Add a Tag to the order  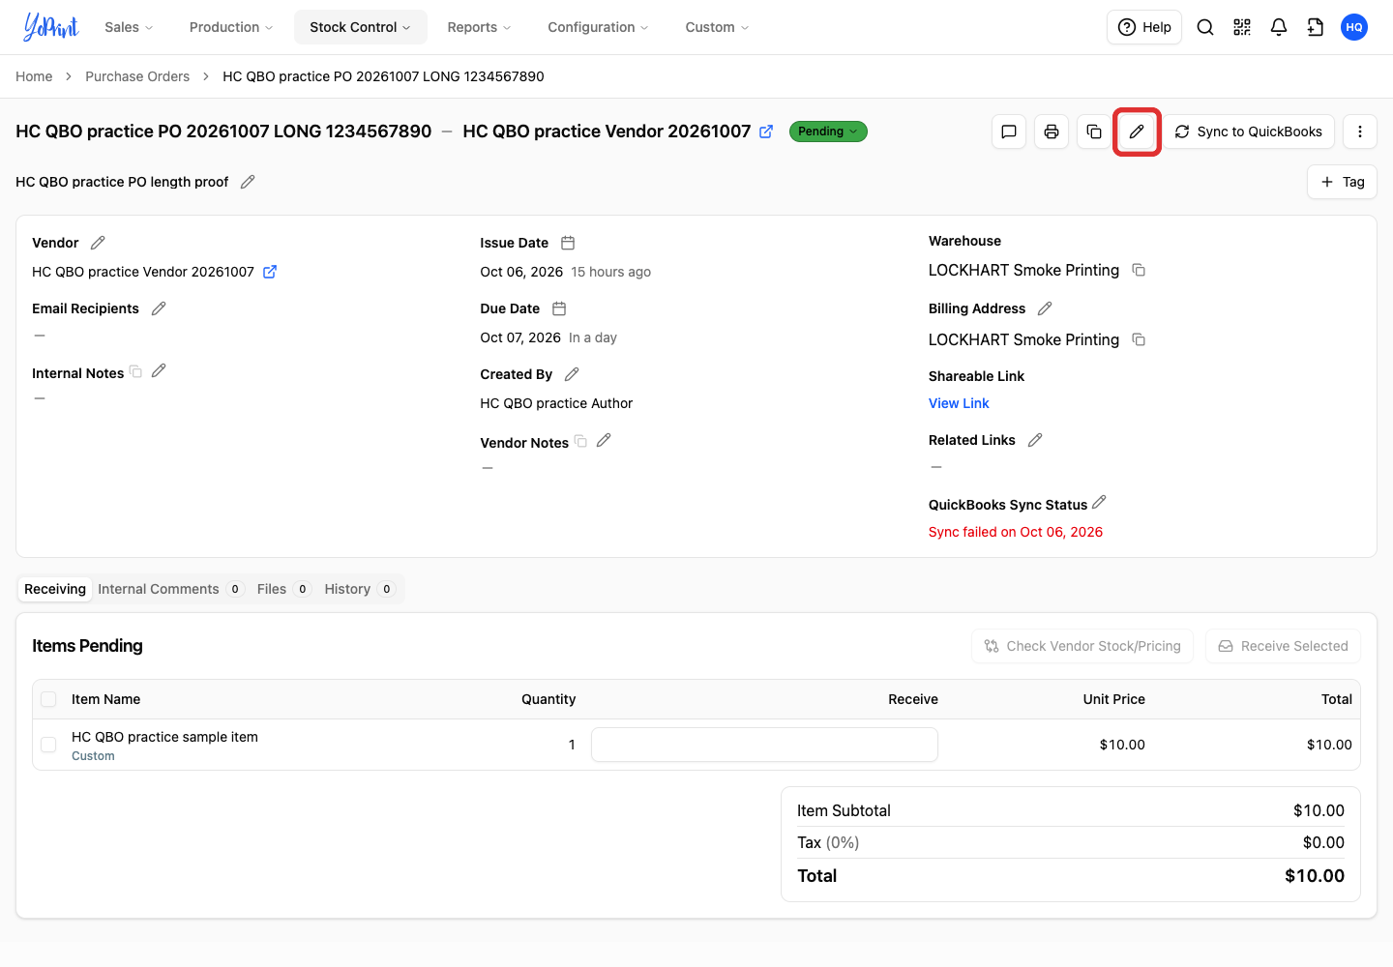[x=1342, y=182]
